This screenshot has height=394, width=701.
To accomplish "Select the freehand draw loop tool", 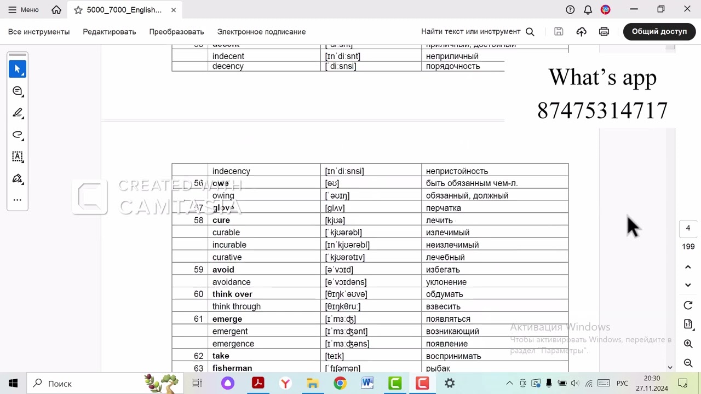I will (18, 135).
